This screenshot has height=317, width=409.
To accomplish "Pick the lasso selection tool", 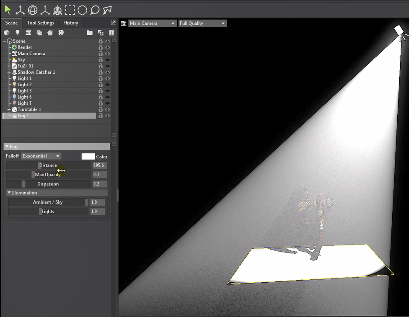I will 95,10.
